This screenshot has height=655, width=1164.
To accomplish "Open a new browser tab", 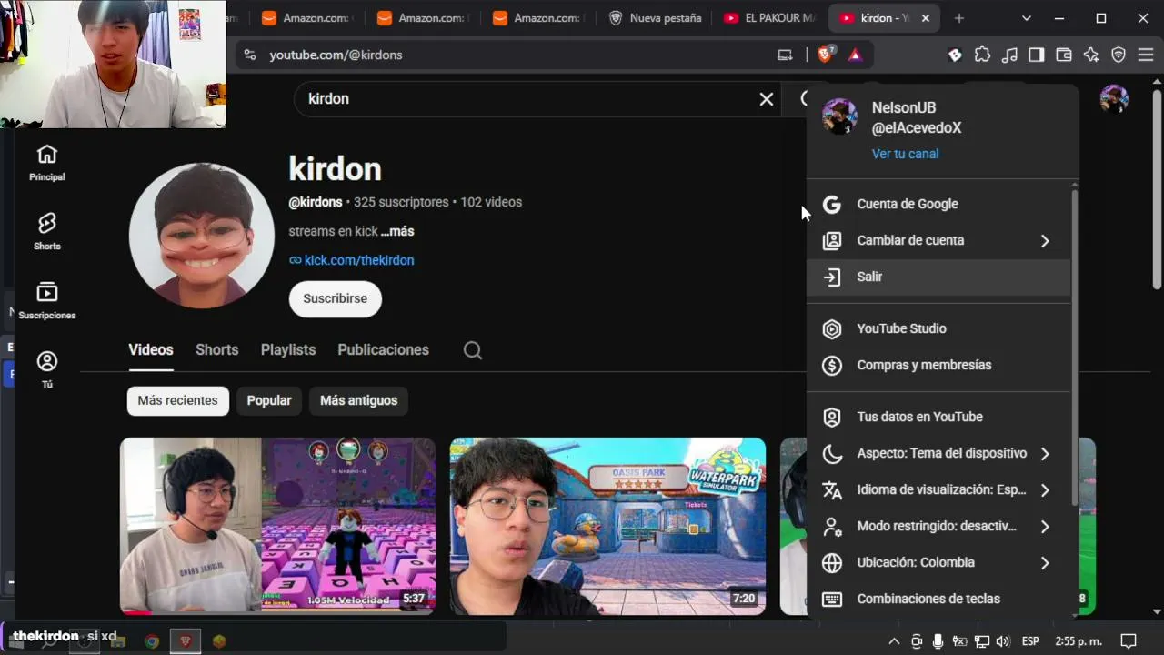I will coord(958,18).
